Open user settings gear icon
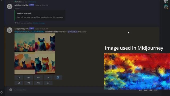Image resolution: width=170 pixels, height=96 pixels. (x=1, y=93)
